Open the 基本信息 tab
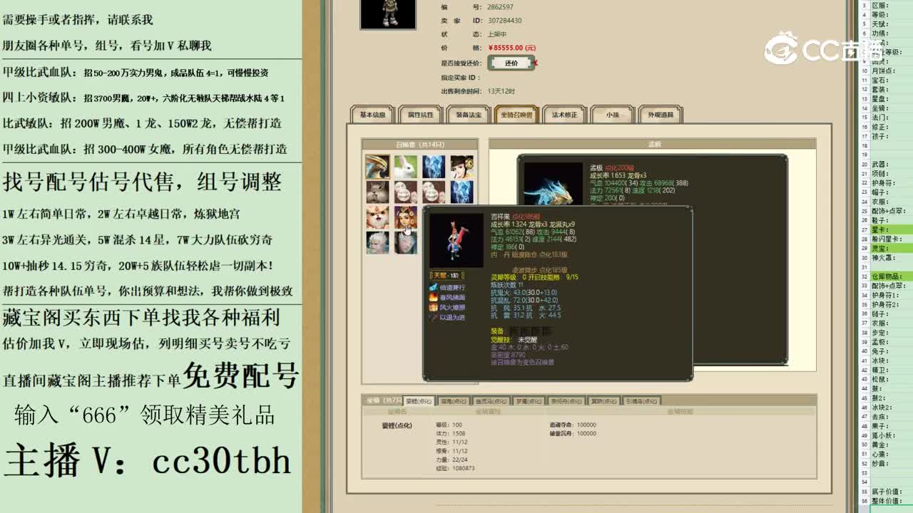 [x=373, y=115]
